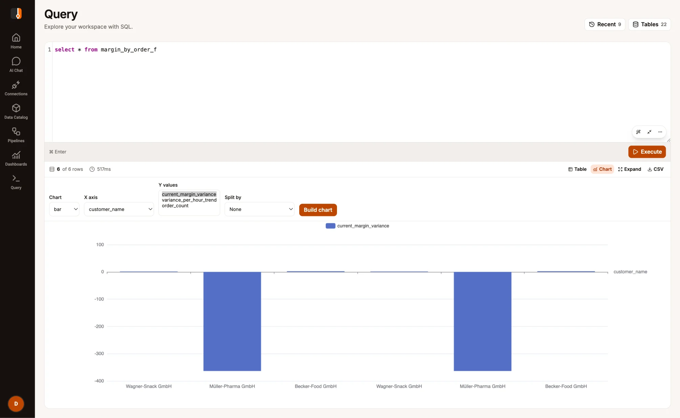This screenshot has width=680, height=418.
Task: Switch to the Table results view
Action: point(577,169)
